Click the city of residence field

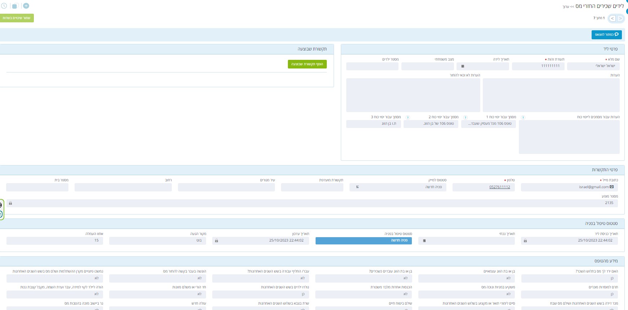(x=226, y=187)
